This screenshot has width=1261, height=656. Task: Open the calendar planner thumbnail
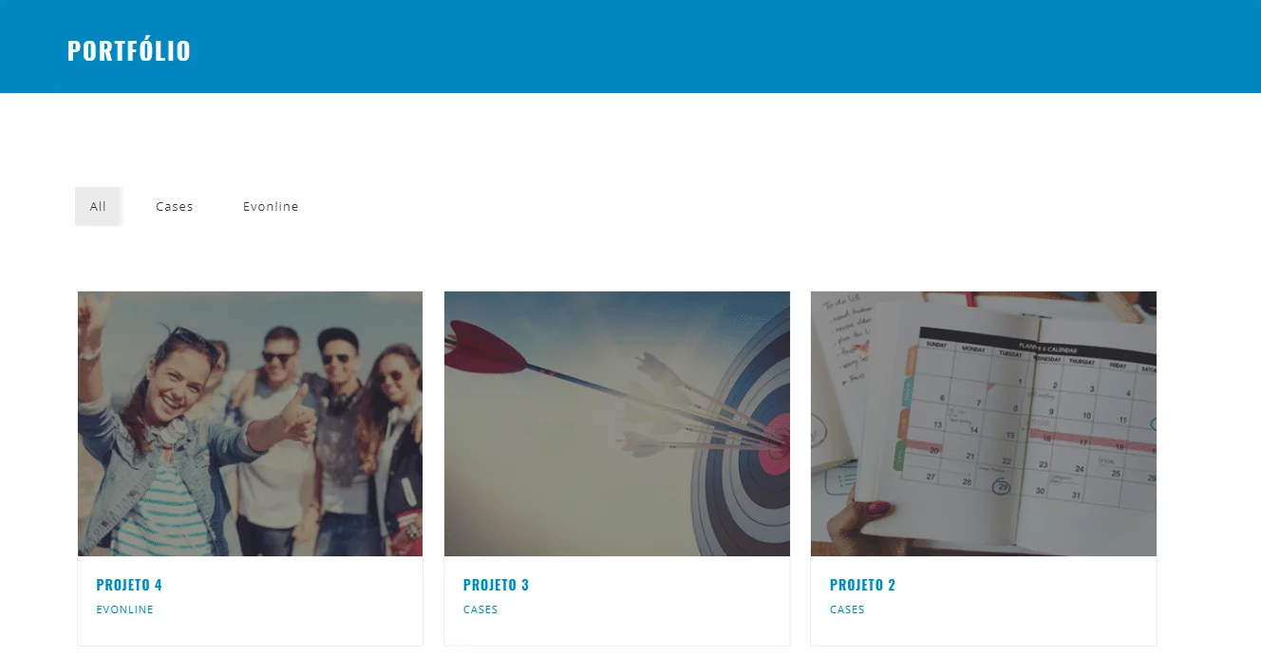[984, 423]
